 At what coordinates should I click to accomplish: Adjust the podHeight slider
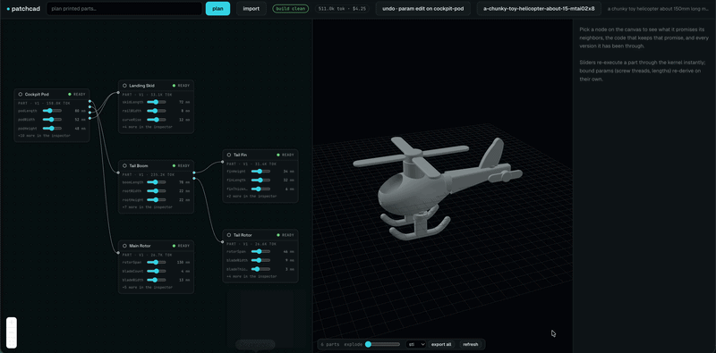click(52, 129)
